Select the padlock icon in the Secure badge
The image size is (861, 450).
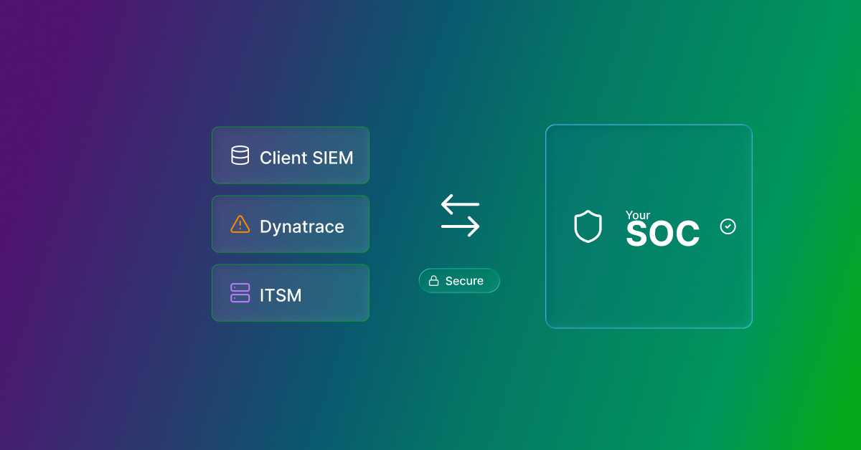click(x=433, y=280)
